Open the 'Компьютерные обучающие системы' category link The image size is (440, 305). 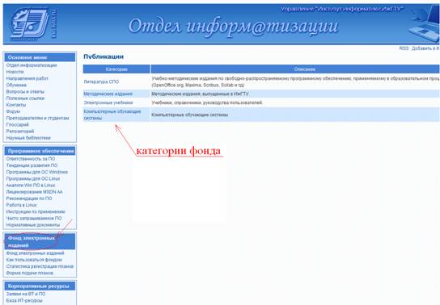tap(112, 115)
